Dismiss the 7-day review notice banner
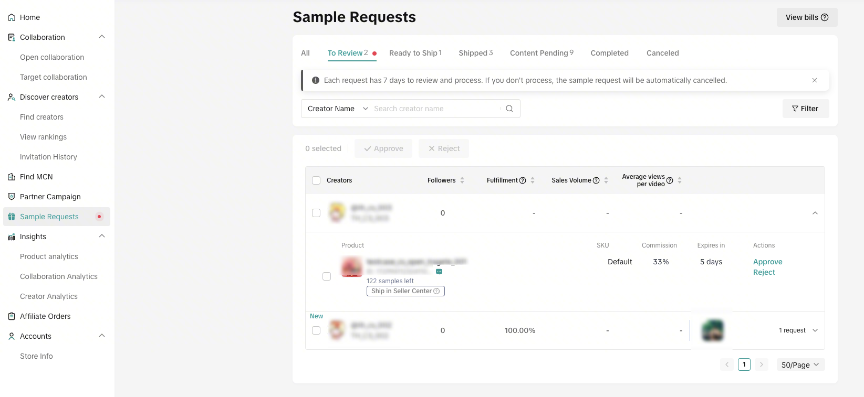864x397 pixels. pyautogui.click(x=814, y=80)
